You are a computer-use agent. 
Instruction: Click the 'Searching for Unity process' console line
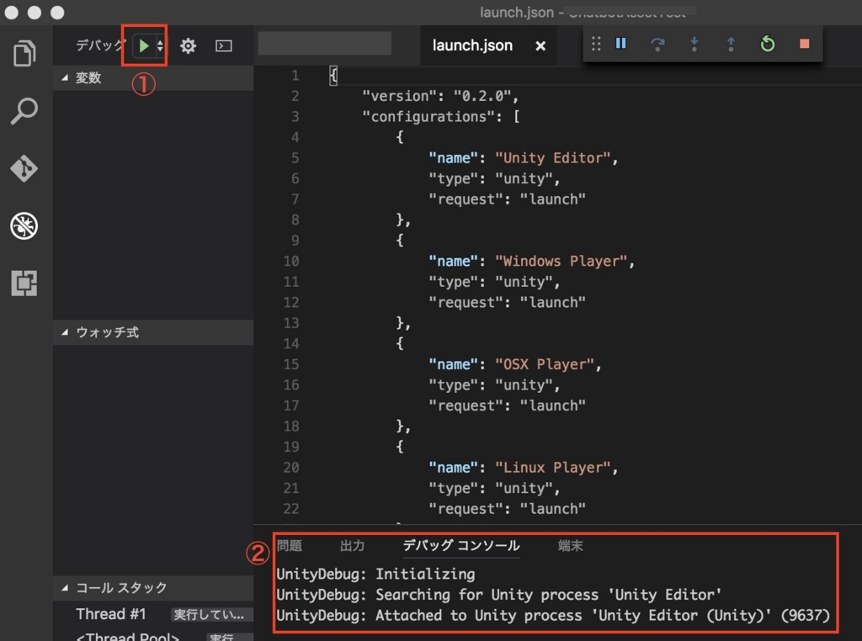point(498,595)
